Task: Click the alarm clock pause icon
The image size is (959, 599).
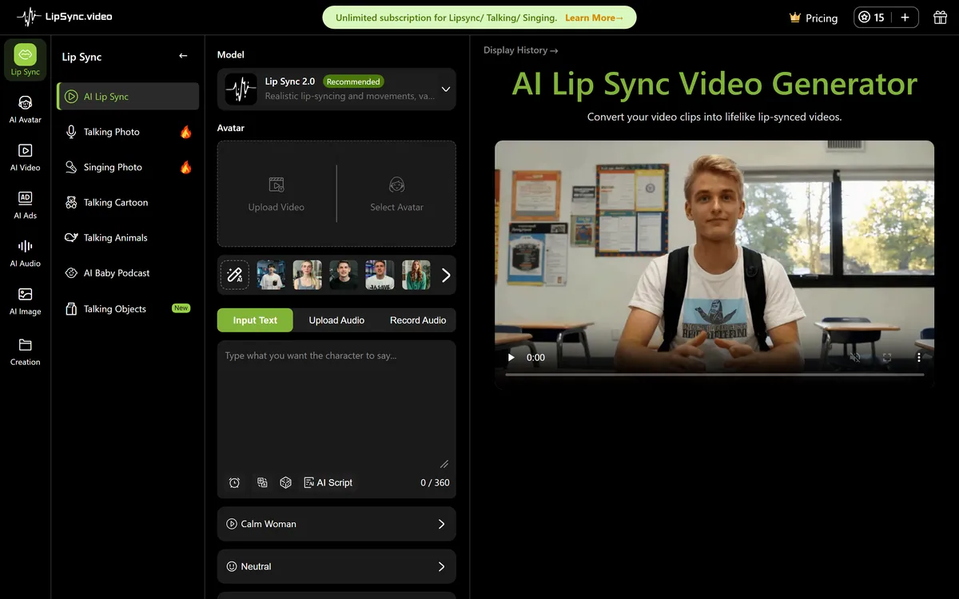Action: pos(234,482)
